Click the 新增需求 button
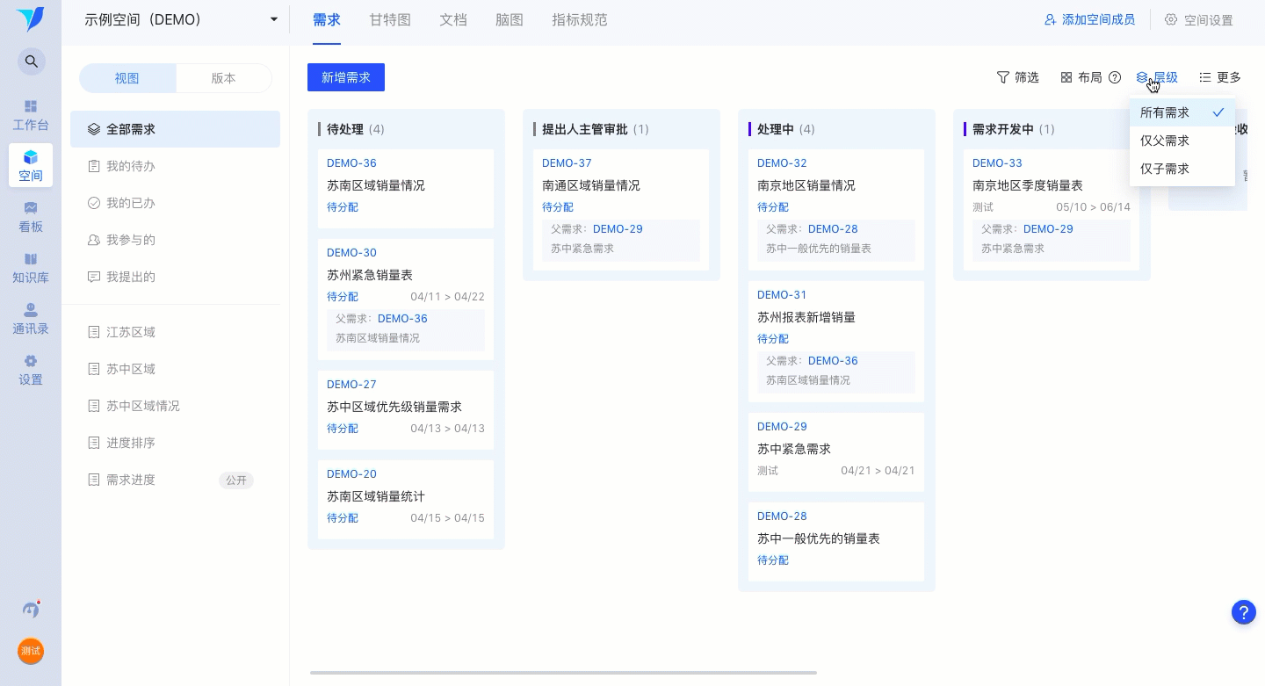Screen dimensions: 1265x686 tap(346, 77)
